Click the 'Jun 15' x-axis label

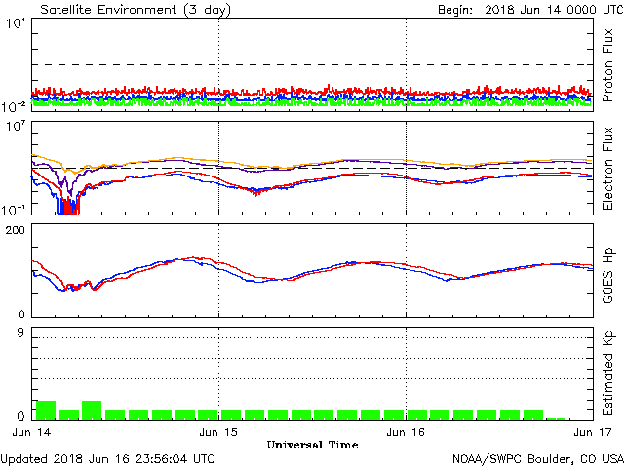pyautogui.click(x=218, y=432)
